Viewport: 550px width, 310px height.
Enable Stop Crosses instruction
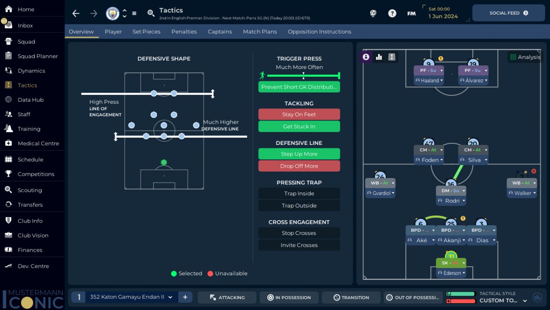(299, 233)
